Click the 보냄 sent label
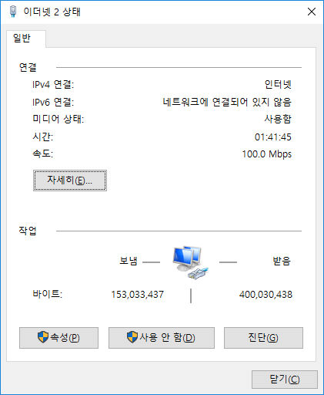Viewport: 324px width, 395px height. pyautogui.click(x=129, y=261)
